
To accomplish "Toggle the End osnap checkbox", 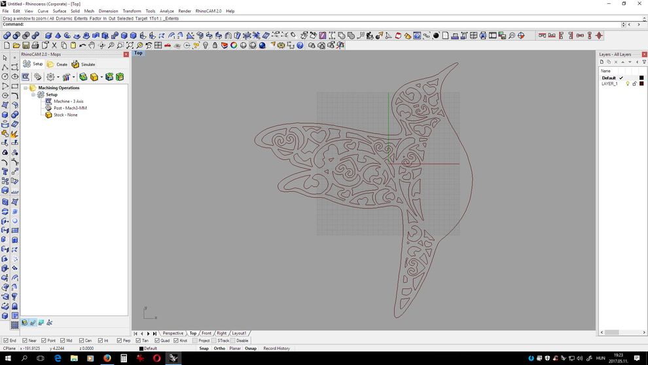I will pos(6,341).
